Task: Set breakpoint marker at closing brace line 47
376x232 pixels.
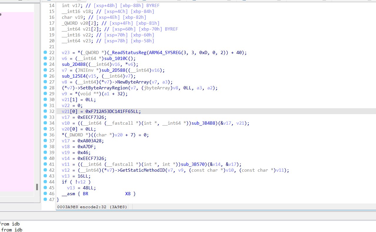Action: tap(45, 199)
